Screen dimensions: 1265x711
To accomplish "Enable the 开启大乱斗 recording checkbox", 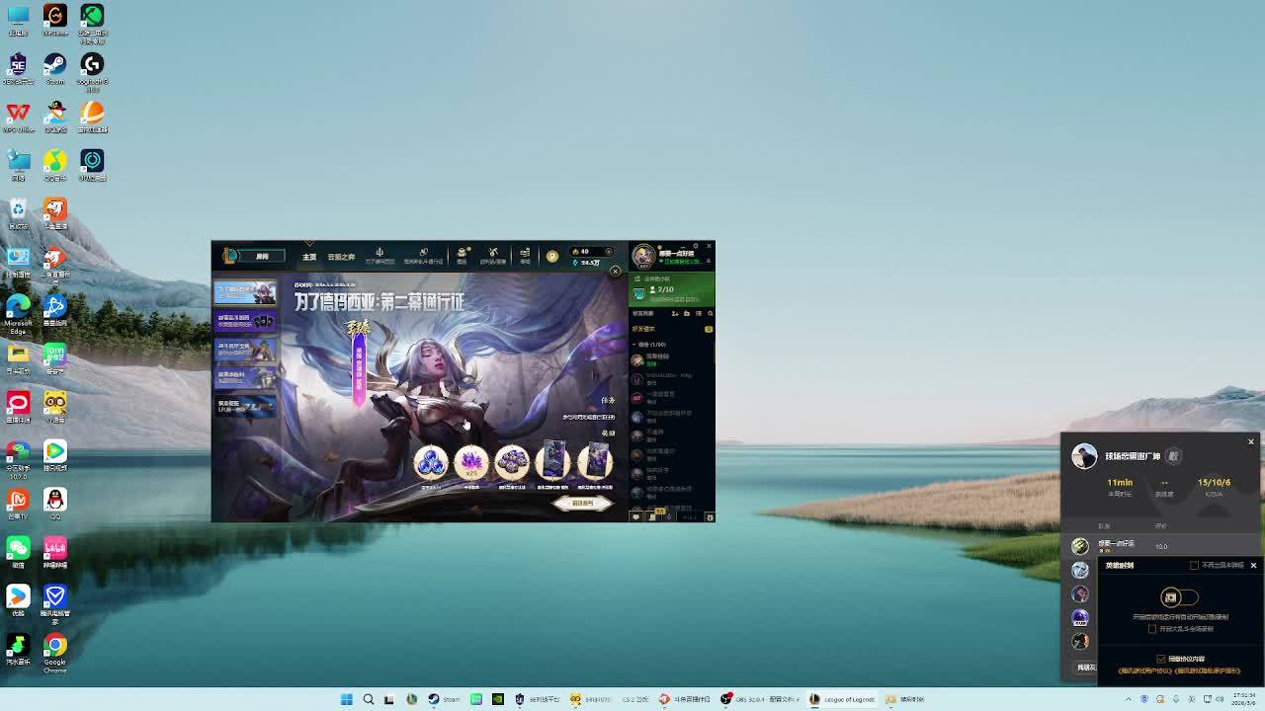I will click(x=1152, y=629).
